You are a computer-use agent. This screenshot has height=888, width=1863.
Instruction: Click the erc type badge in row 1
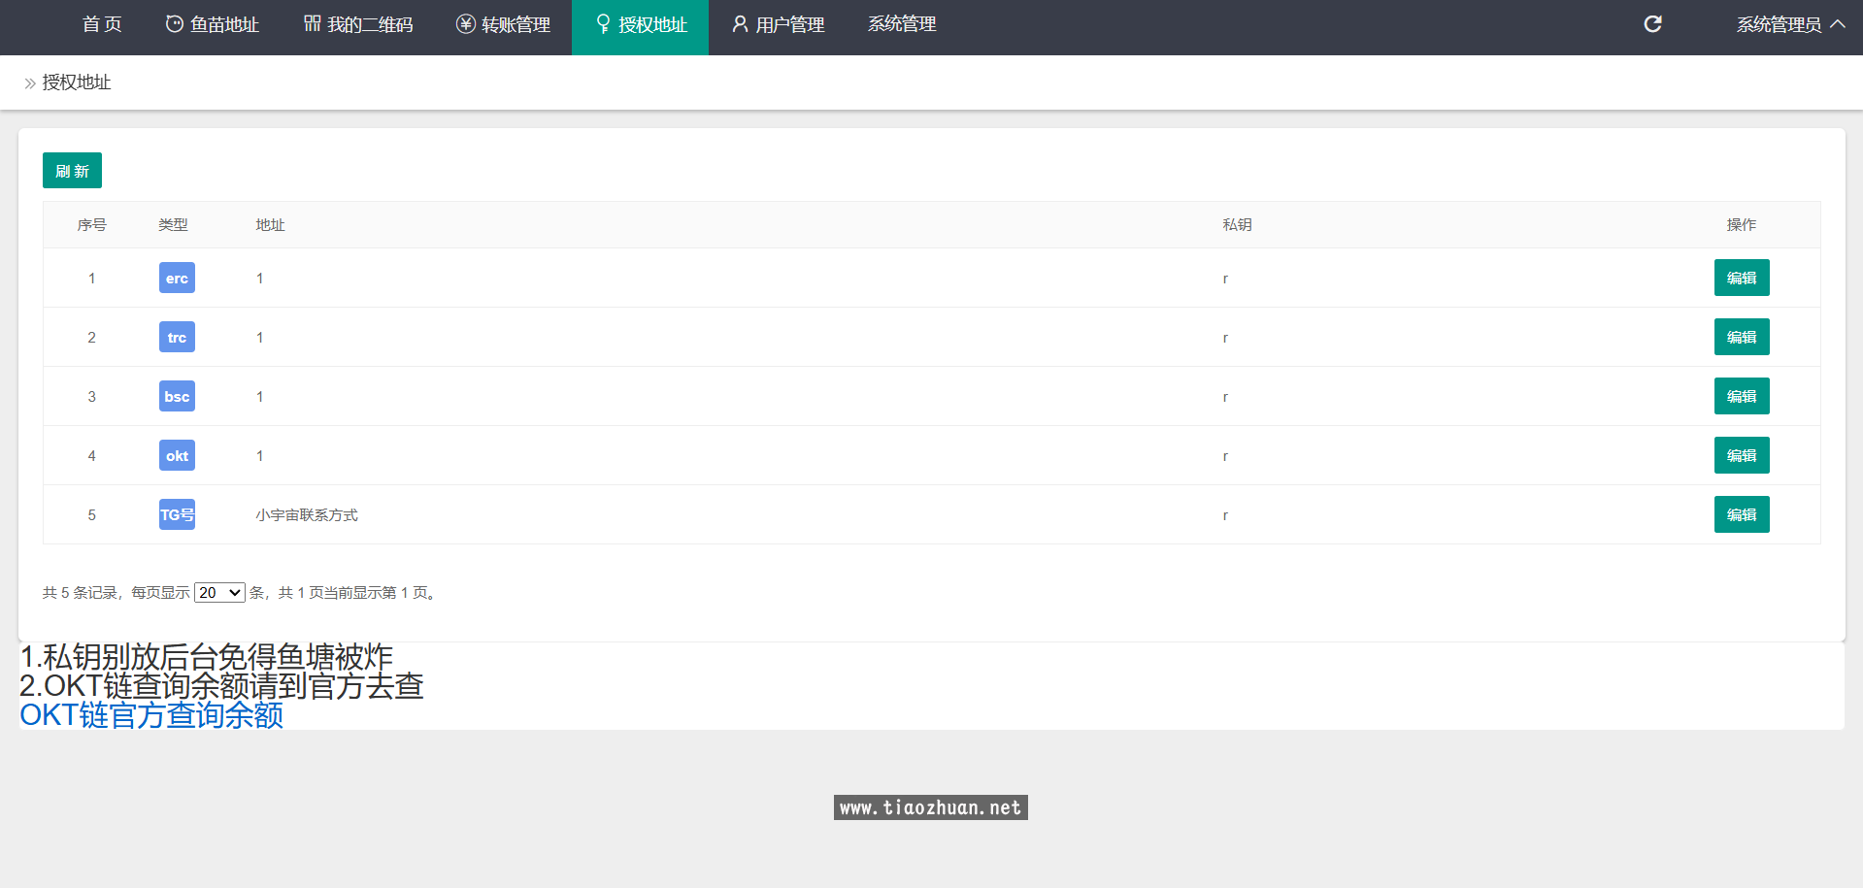pos(177,279)
